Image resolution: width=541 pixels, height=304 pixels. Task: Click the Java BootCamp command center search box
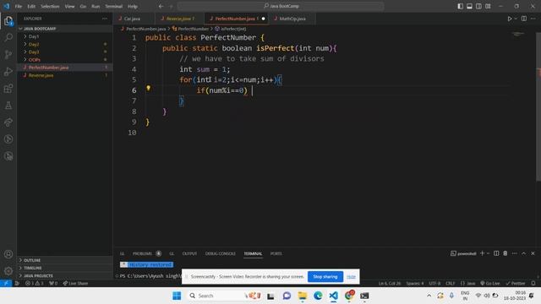(x=281, y=6)
